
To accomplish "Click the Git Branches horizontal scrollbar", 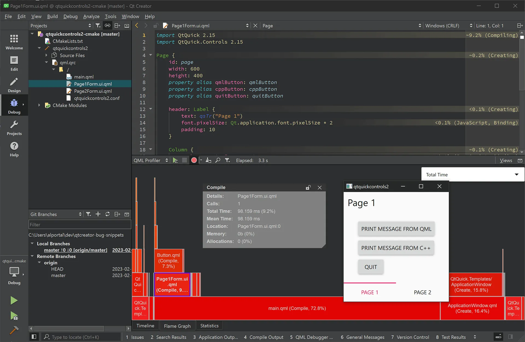I will 69,328.
